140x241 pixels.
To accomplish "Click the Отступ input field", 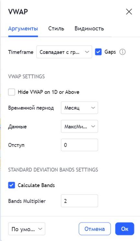I will tap(80, 145).
